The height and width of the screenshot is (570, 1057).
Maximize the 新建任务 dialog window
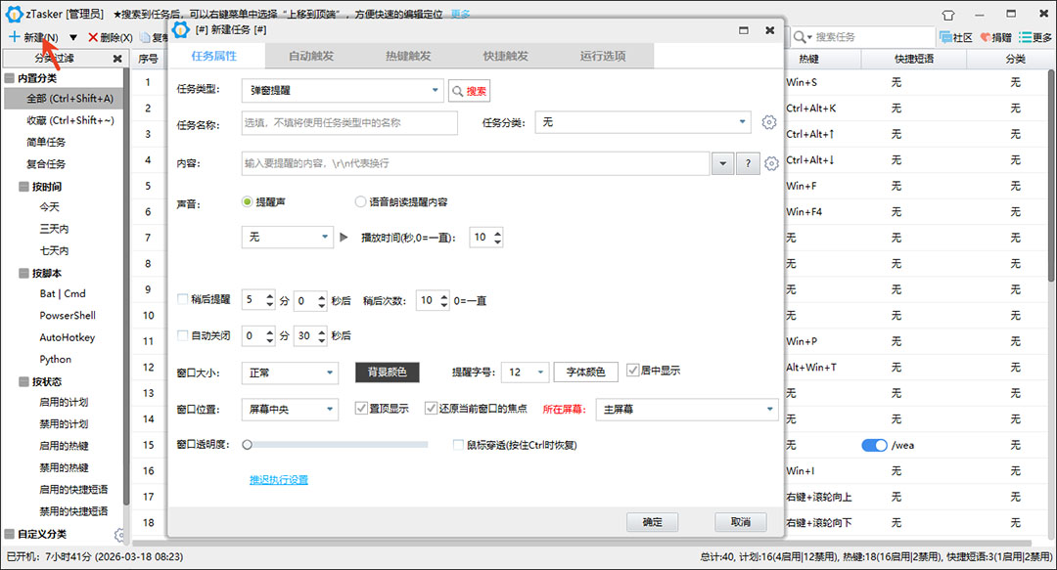pos(744,30)
